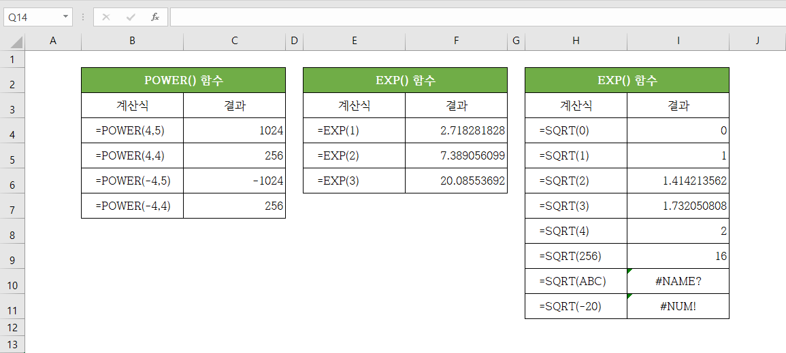Select the =SQRT(-20) cell
Image resolution: width=786 pixels, height=353 pixels.
coord(576,306)
